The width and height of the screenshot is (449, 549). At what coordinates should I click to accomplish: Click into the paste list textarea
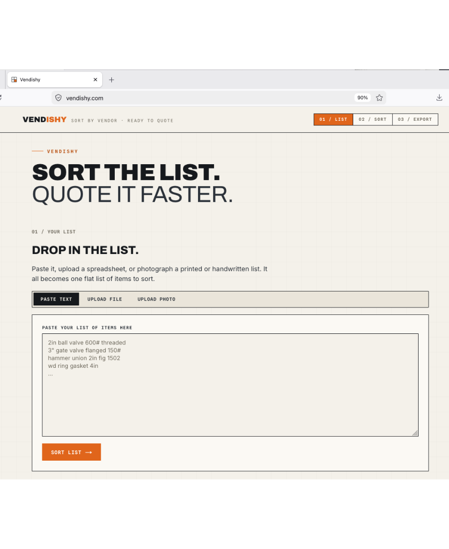(x=230, y=385)
